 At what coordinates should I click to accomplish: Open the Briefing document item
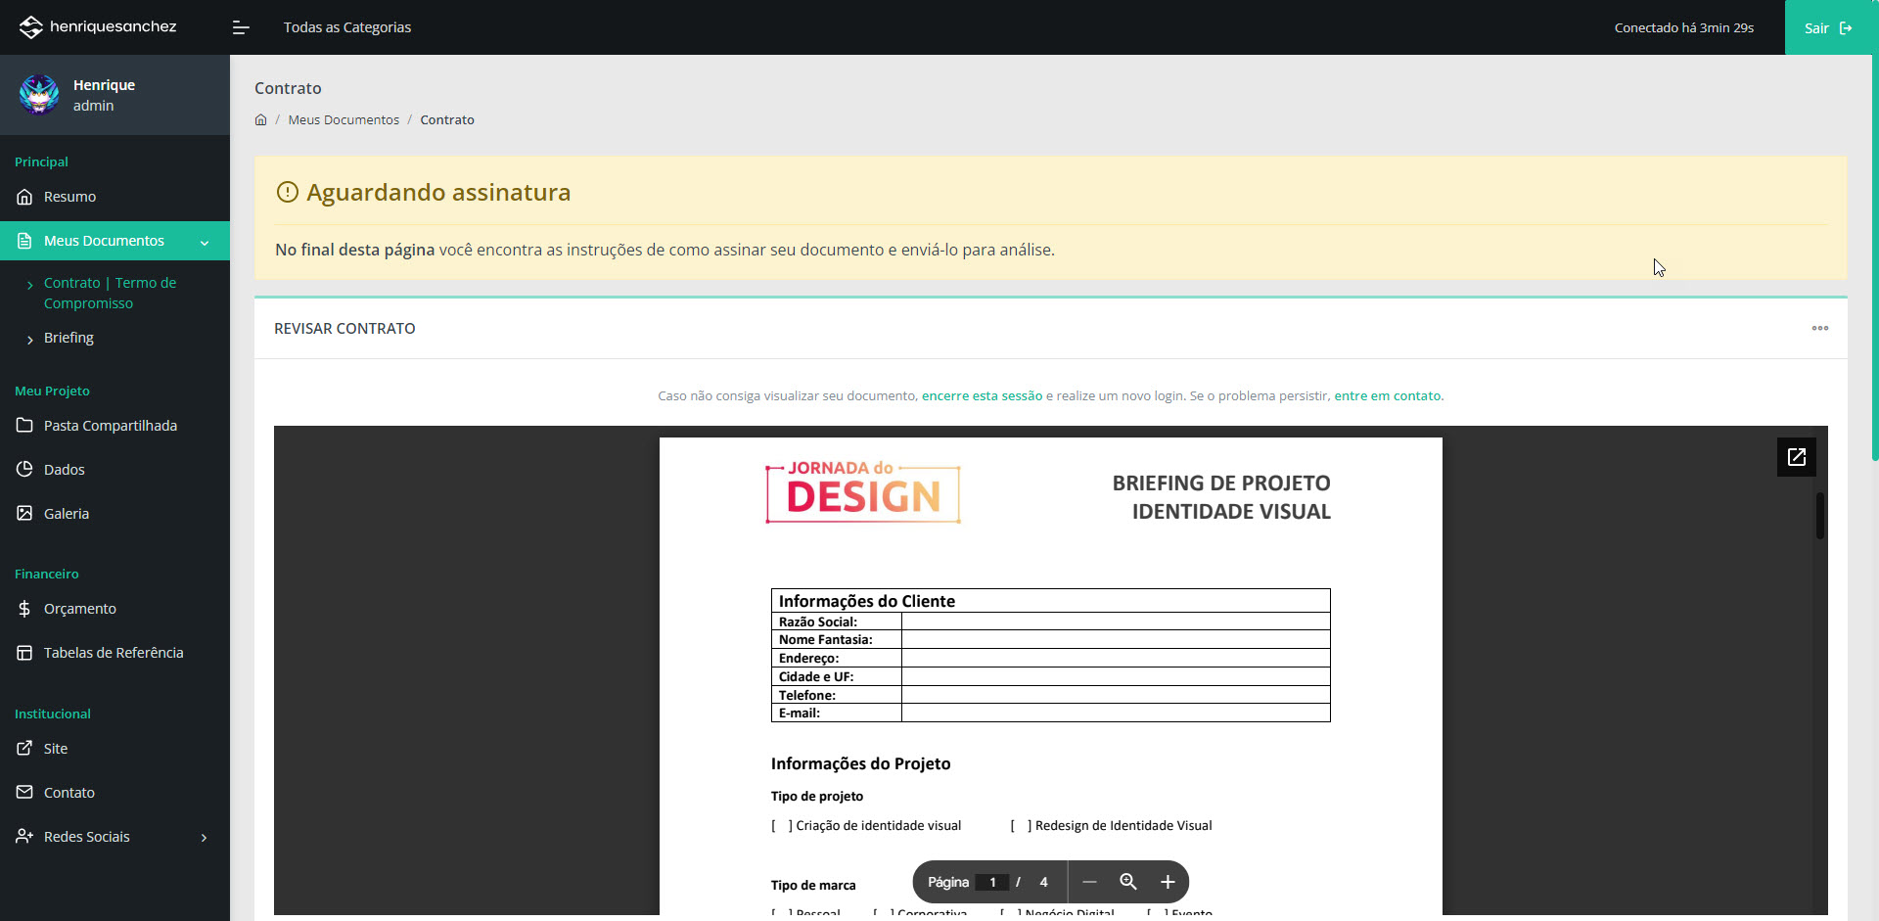click(69, 338)
